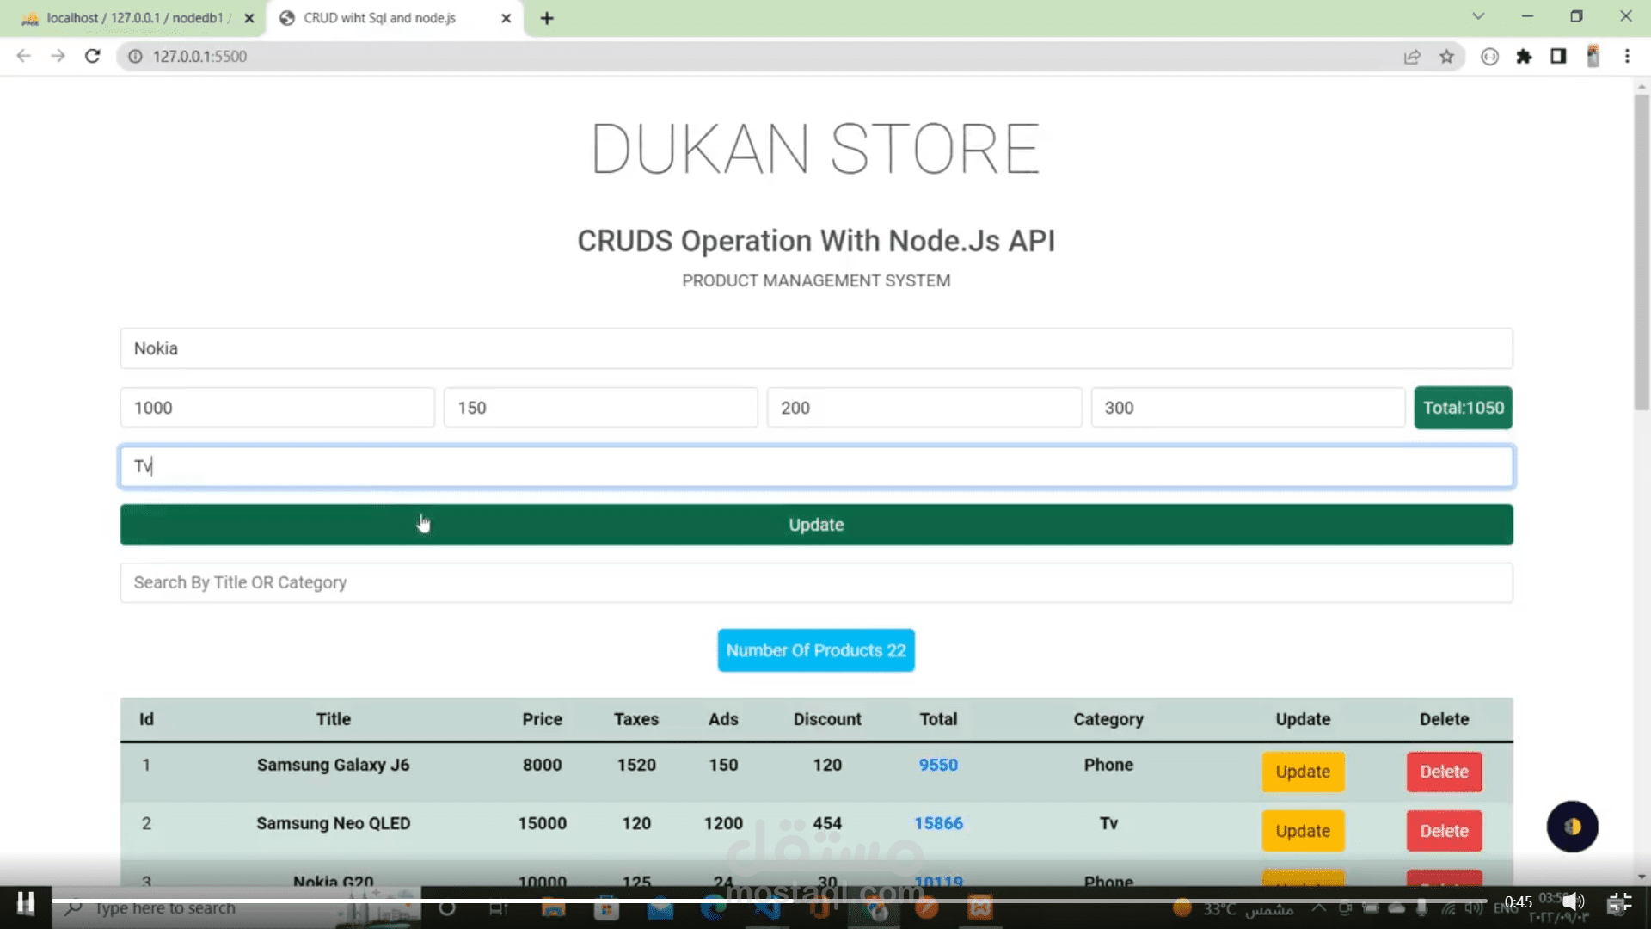Delete the Samsung Galaxy J6 row

pos(1444,772)
